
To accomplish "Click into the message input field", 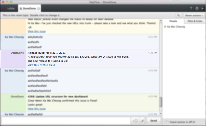I will (x=66, y=121).
